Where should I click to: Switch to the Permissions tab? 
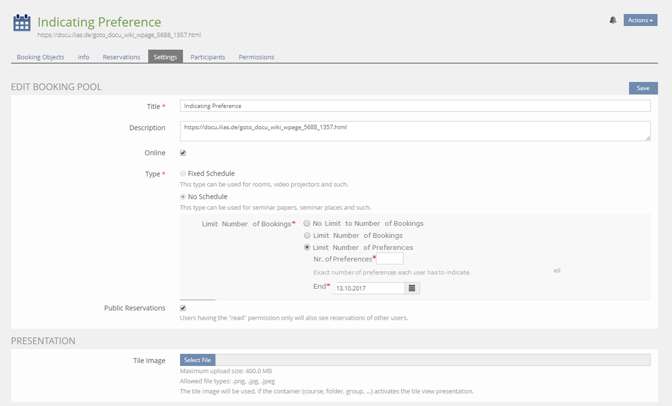(x=256, y=57)
